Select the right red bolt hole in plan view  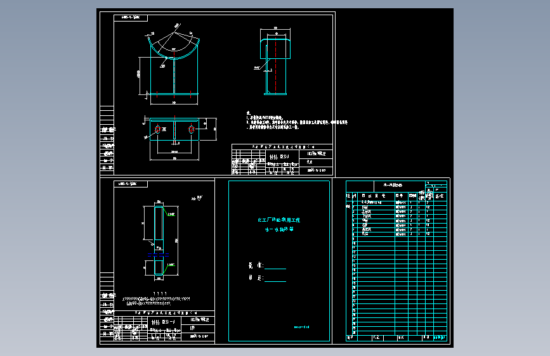(x=191, y=129)
